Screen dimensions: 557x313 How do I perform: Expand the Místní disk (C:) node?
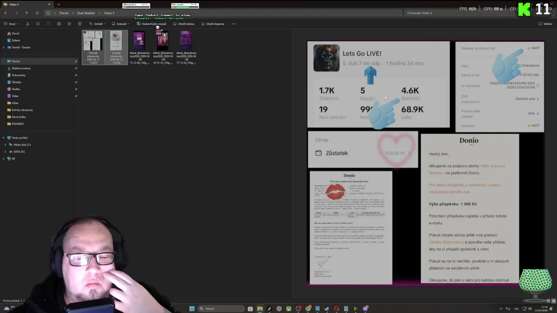coord(5,145)
